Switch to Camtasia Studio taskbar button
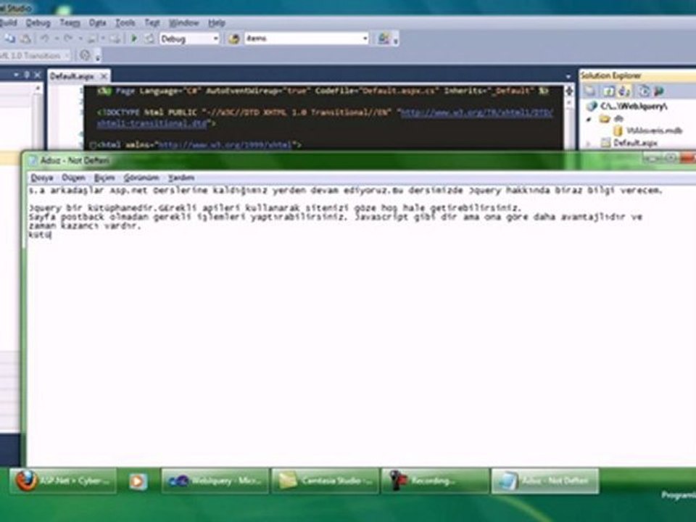Screen dimensions: 696x522 tap(326, 481)
